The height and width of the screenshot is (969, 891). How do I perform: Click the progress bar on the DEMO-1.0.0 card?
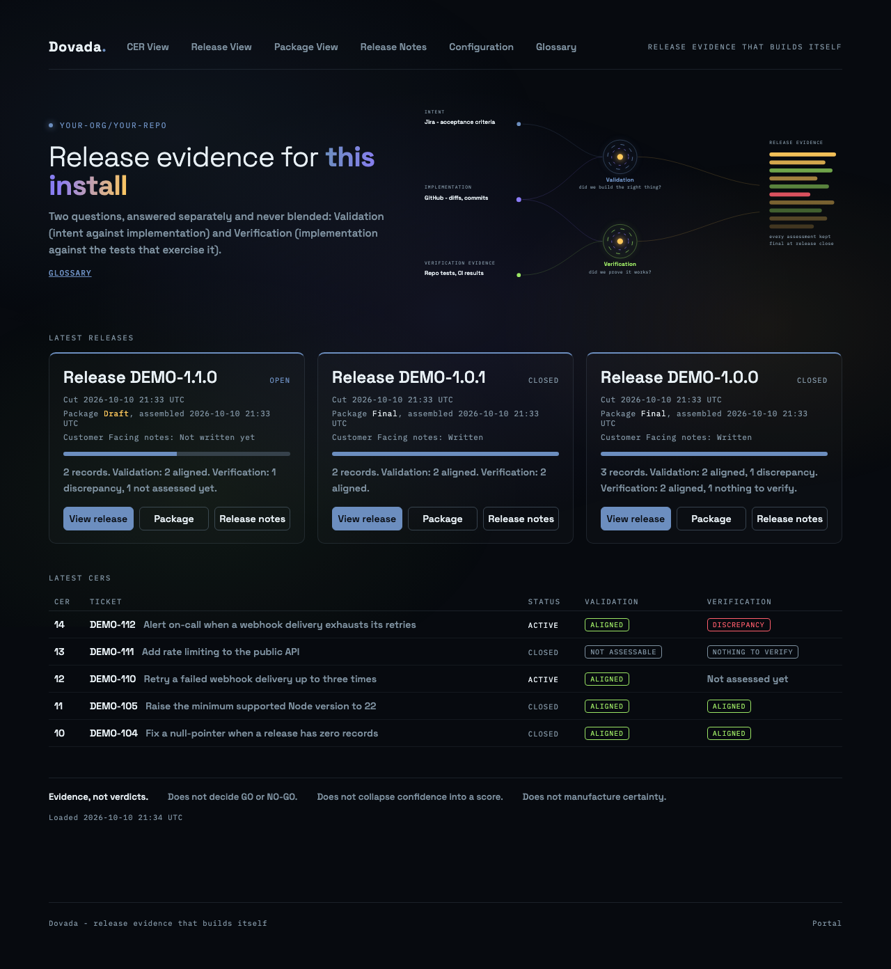(714, 454)
